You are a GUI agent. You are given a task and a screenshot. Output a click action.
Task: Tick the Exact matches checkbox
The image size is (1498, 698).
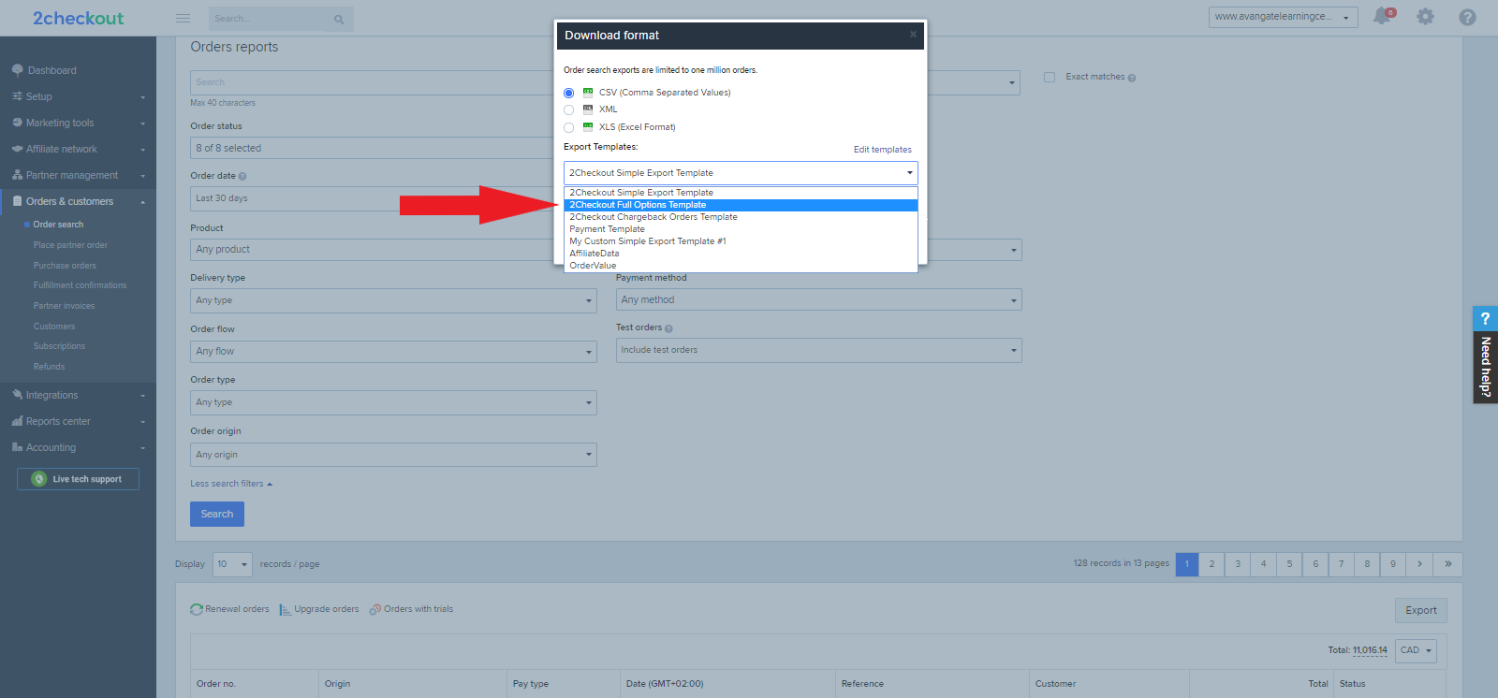tap(1050, 77)
